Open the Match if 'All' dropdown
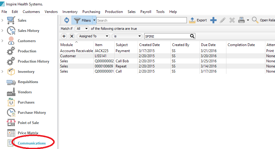Image resolution: width=275 pixels, height=149 pixels. pos(82,29)
